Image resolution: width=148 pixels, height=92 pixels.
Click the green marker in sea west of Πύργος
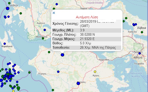coord(29,72)
